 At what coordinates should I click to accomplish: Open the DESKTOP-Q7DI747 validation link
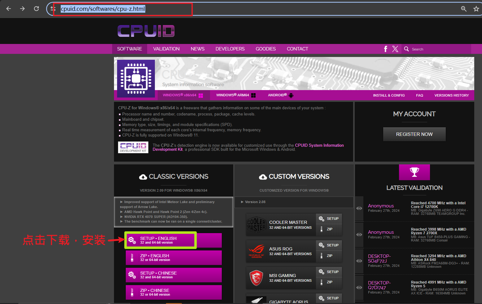379,285
